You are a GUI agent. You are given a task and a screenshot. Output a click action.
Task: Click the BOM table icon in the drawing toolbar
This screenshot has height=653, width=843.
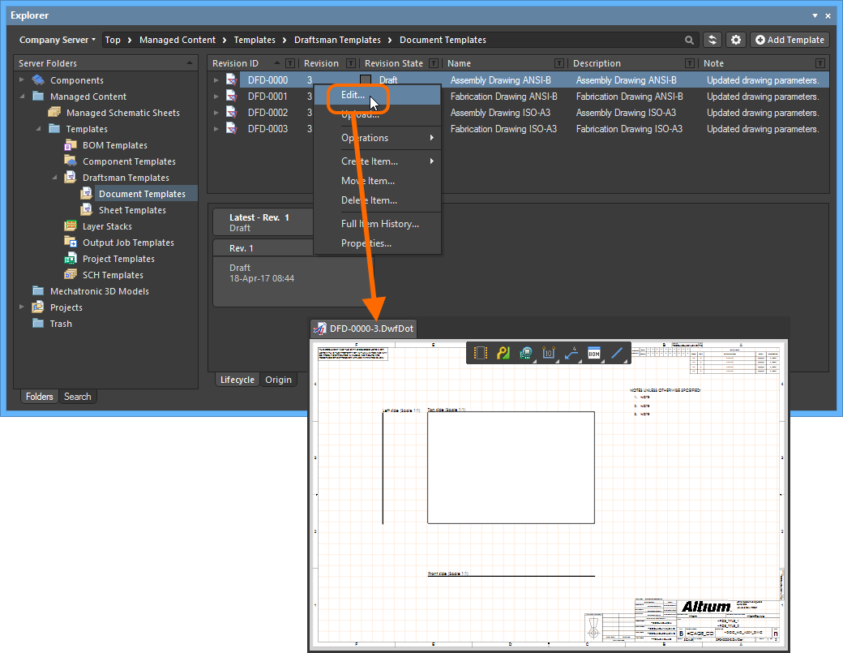[594, 354]
